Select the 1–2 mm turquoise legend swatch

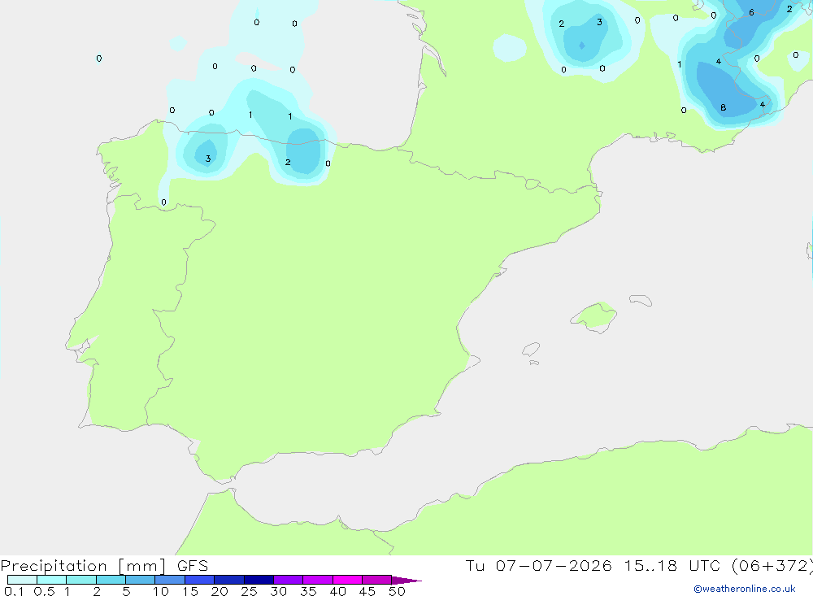click(x=80, y=580)
